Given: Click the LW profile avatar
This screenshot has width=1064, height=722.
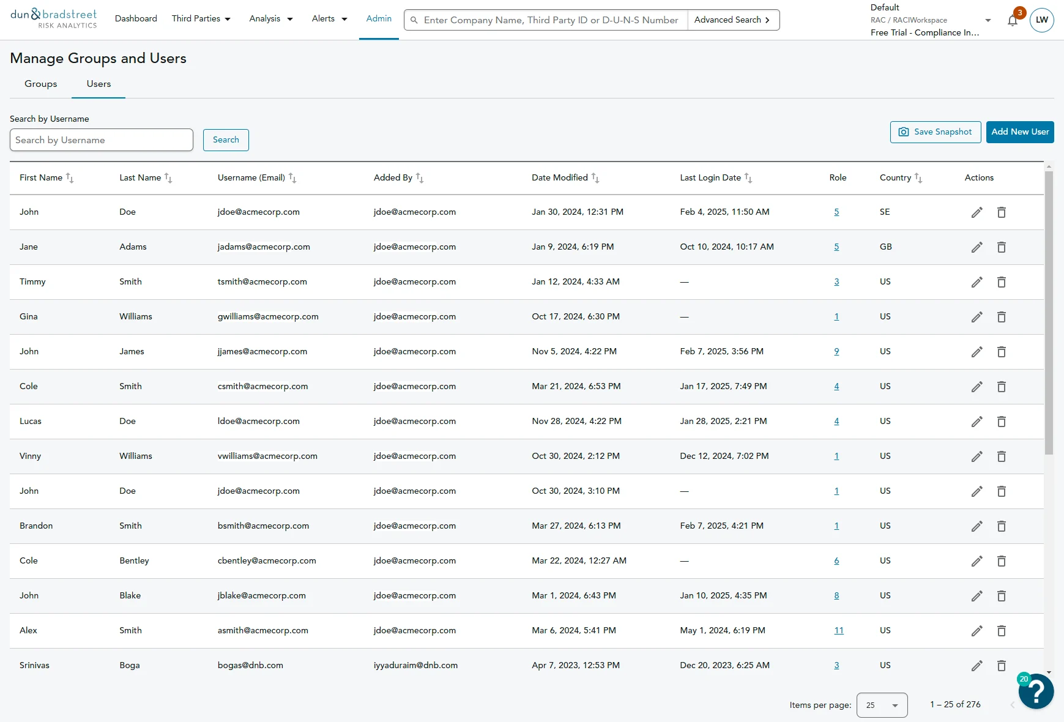Looking at the screenshot, I should coord(1041,20).
